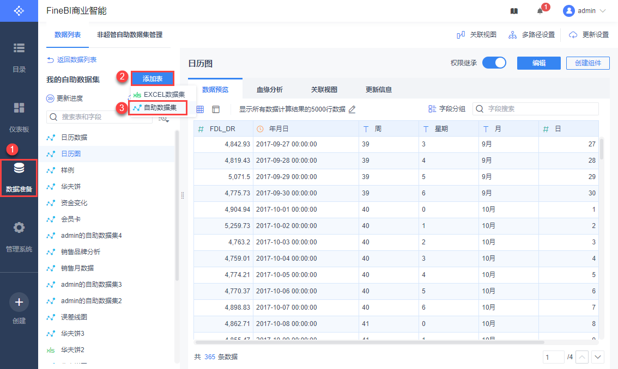The image size is (618, 369).
Task: Open the help book icon
Action: 514,11
